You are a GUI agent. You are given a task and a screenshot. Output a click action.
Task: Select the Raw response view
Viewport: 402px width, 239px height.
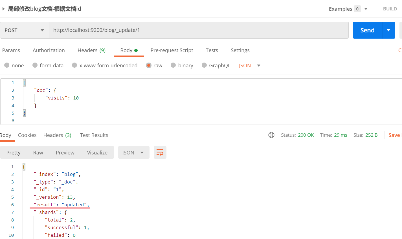click(x=38, y=152)
